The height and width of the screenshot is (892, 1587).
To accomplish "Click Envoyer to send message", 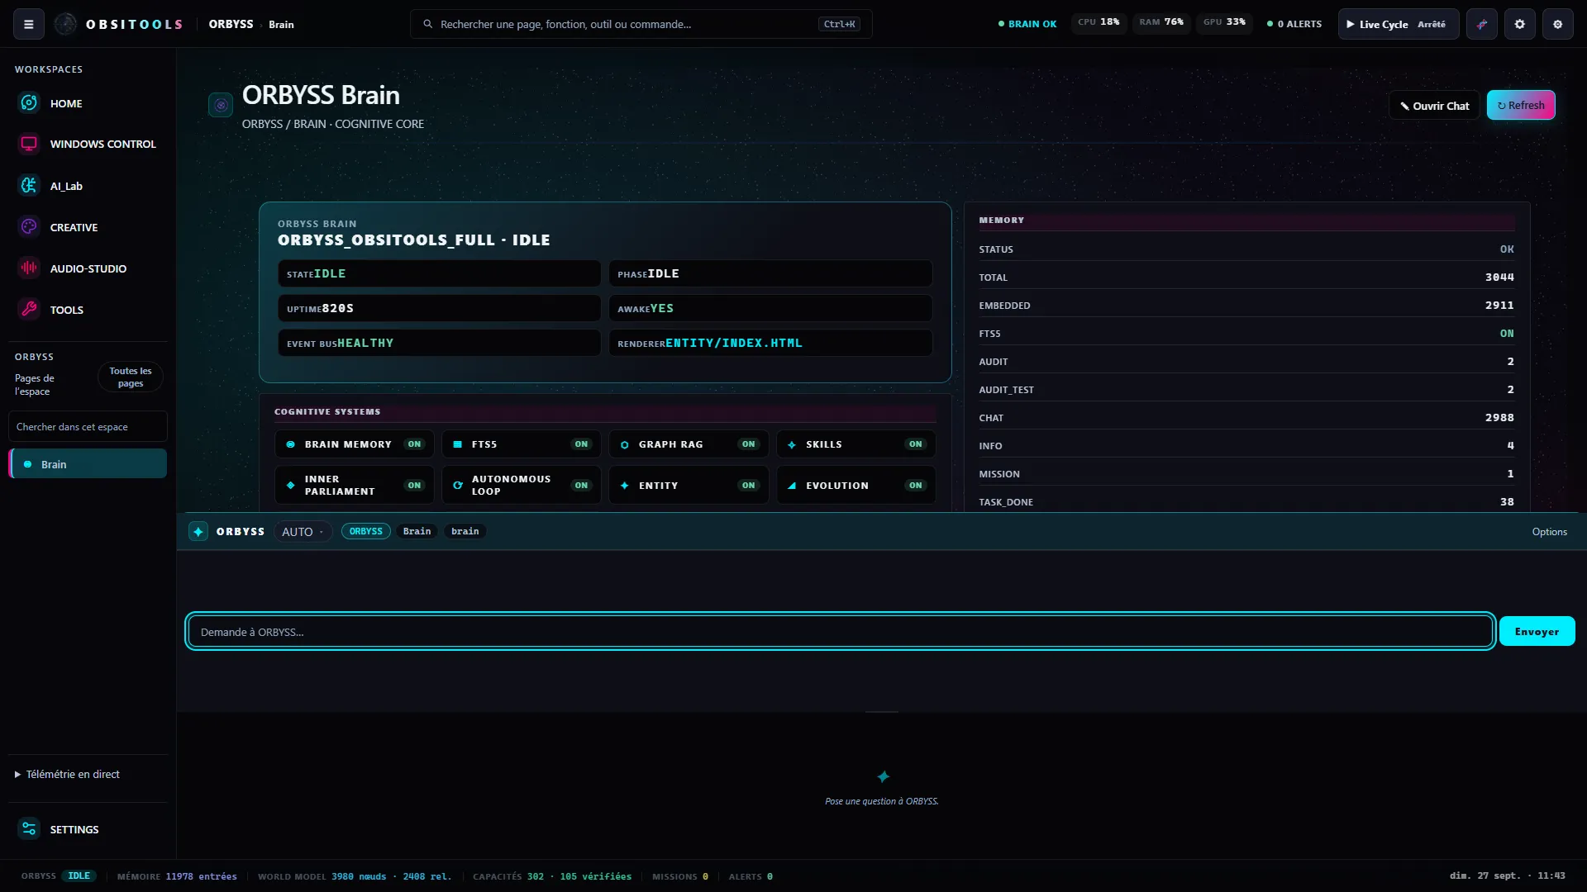I will pos(1537,632).
